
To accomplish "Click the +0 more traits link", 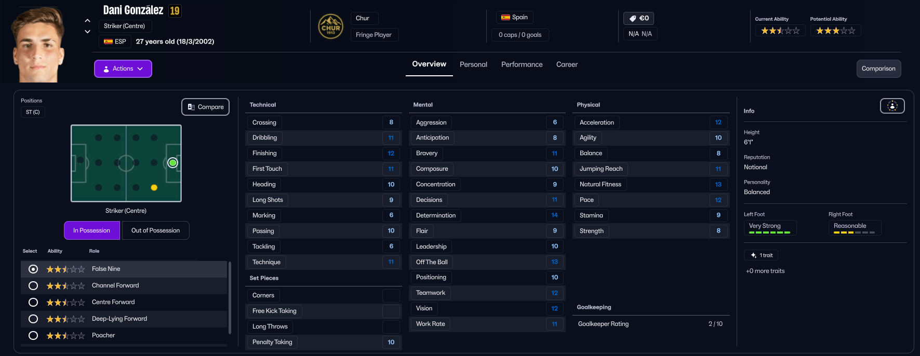I will [x=765, y=271].
